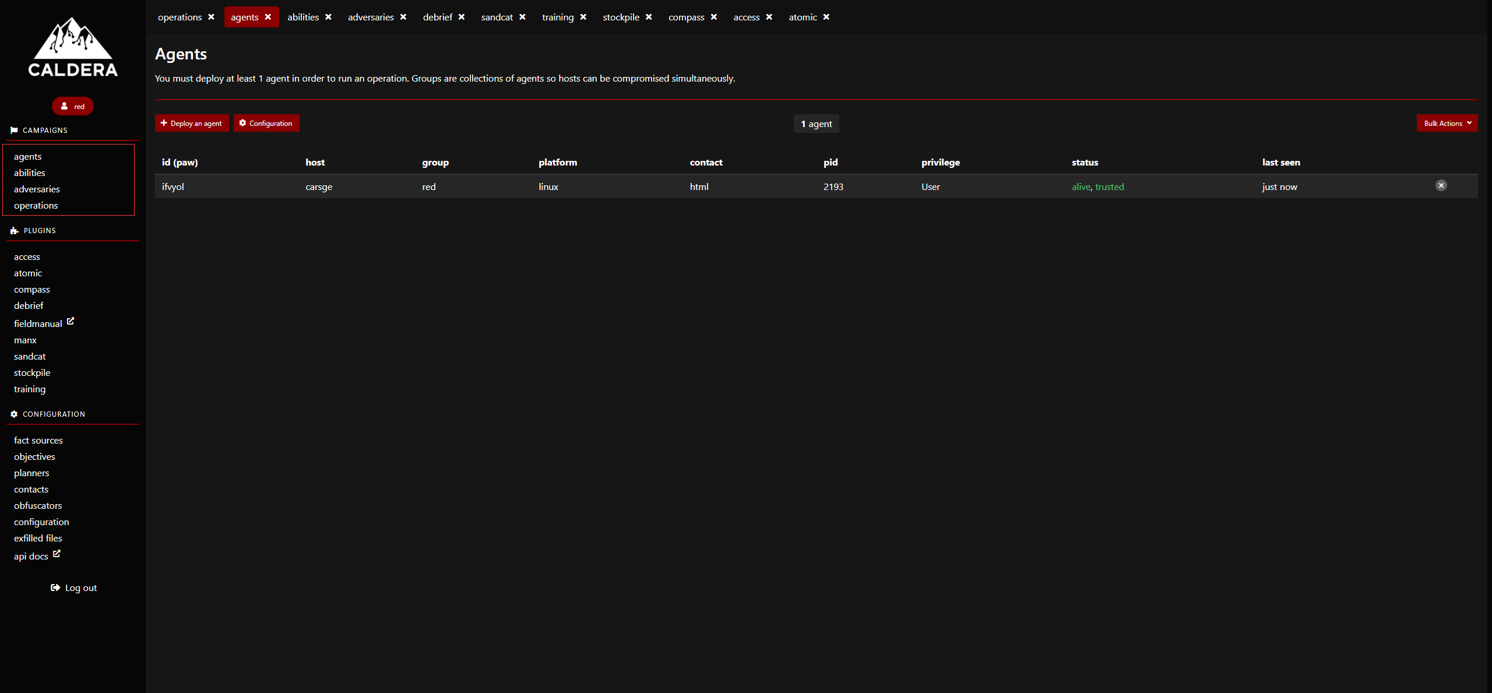Close the compass tab with its X icon

coord(714,17)
